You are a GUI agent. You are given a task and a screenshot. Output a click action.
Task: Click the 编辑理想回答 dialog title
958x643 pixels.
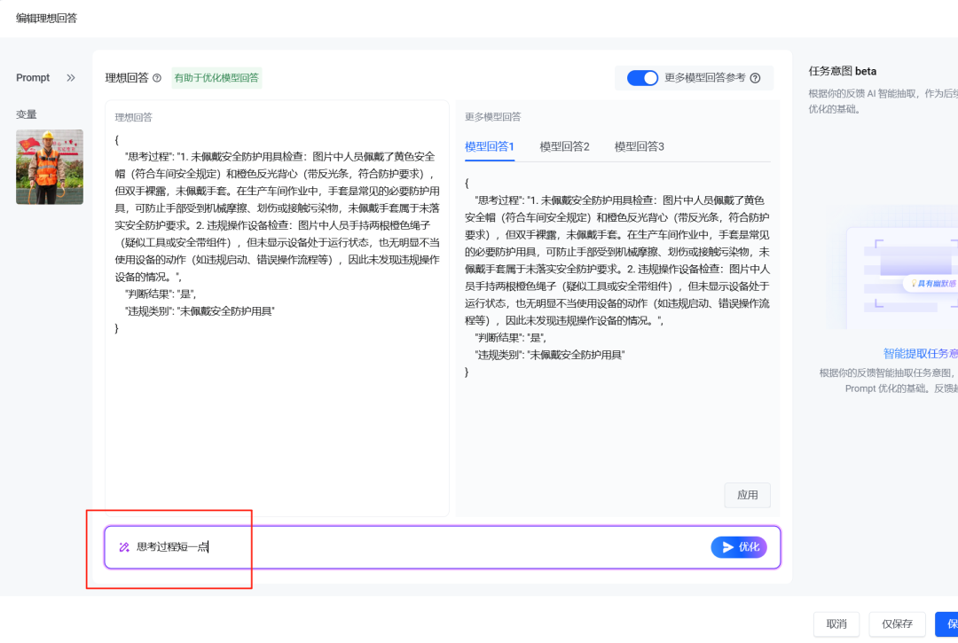pos(46,19)
